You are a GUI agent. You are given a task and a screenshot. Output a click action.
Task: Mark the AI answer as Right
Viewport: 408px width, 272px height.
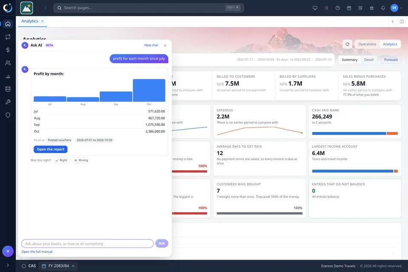[61, 160]
